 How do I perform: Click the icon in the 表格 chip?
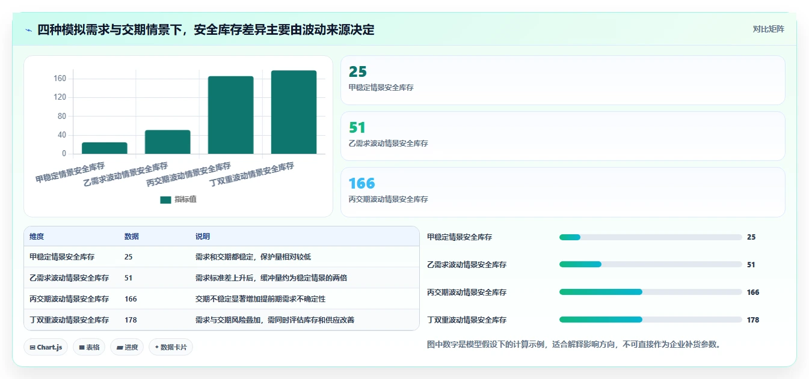coord(81,347)
